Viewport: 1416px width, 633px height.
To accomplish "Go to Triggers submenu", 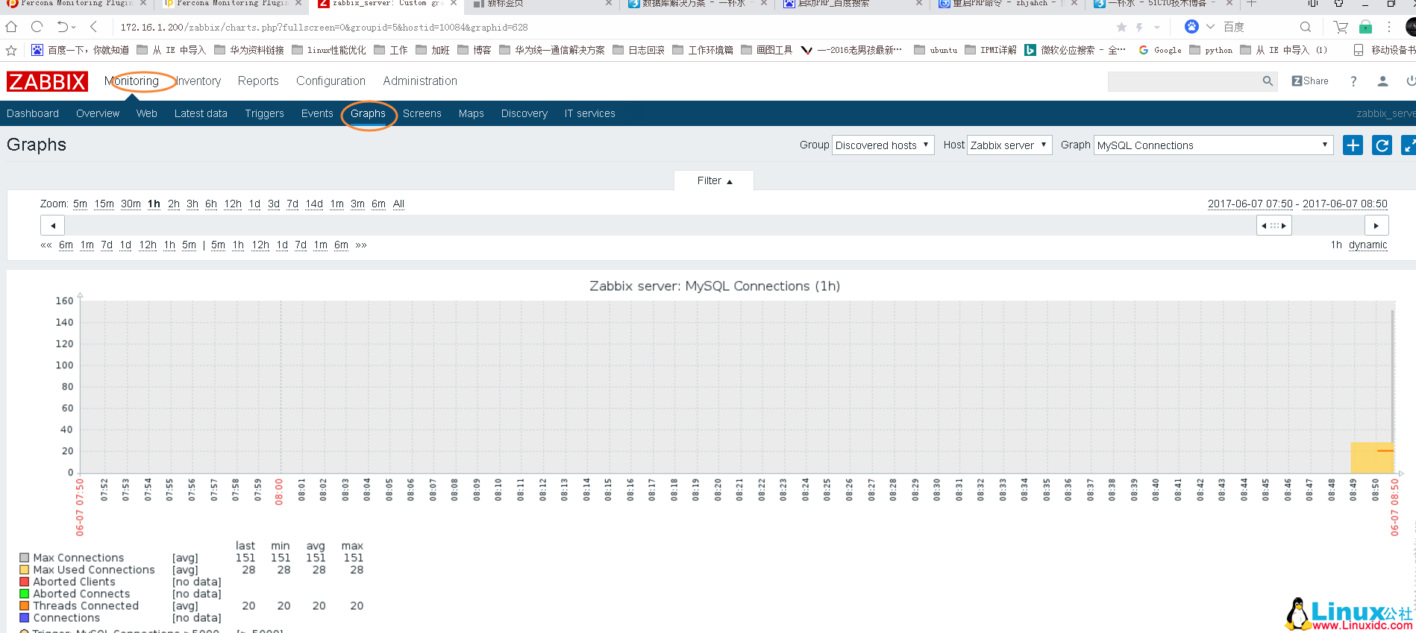I will pos(264,113).
